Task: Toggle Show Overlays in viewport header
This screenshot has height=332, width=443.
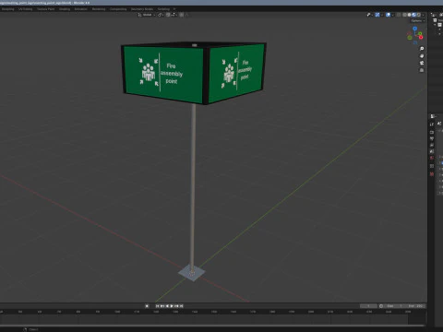Action: tap(389, 15)
